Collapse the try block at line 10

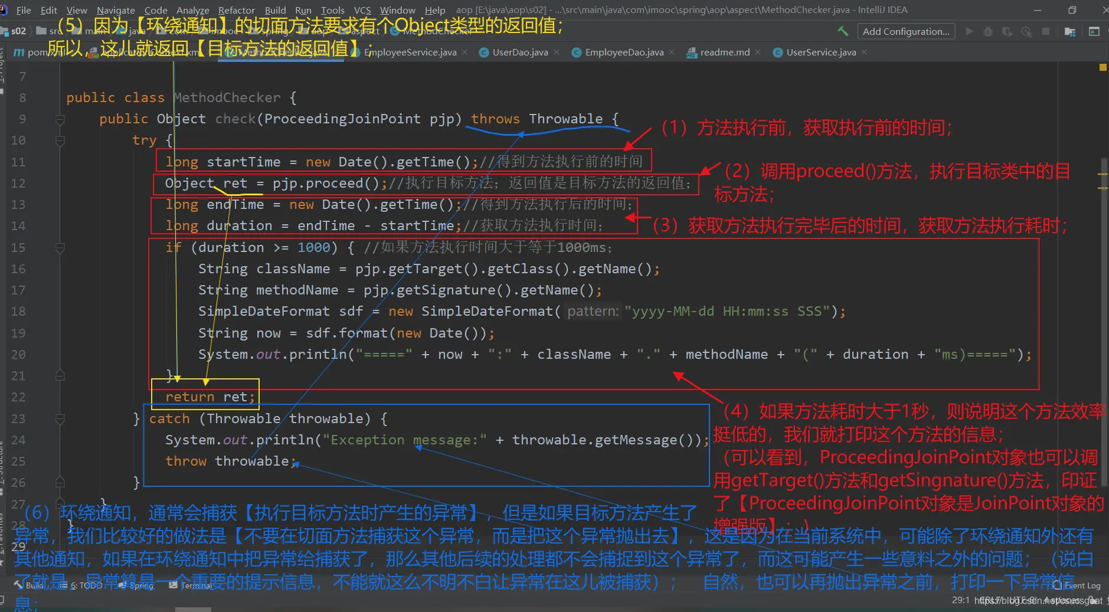coord(60,140)
